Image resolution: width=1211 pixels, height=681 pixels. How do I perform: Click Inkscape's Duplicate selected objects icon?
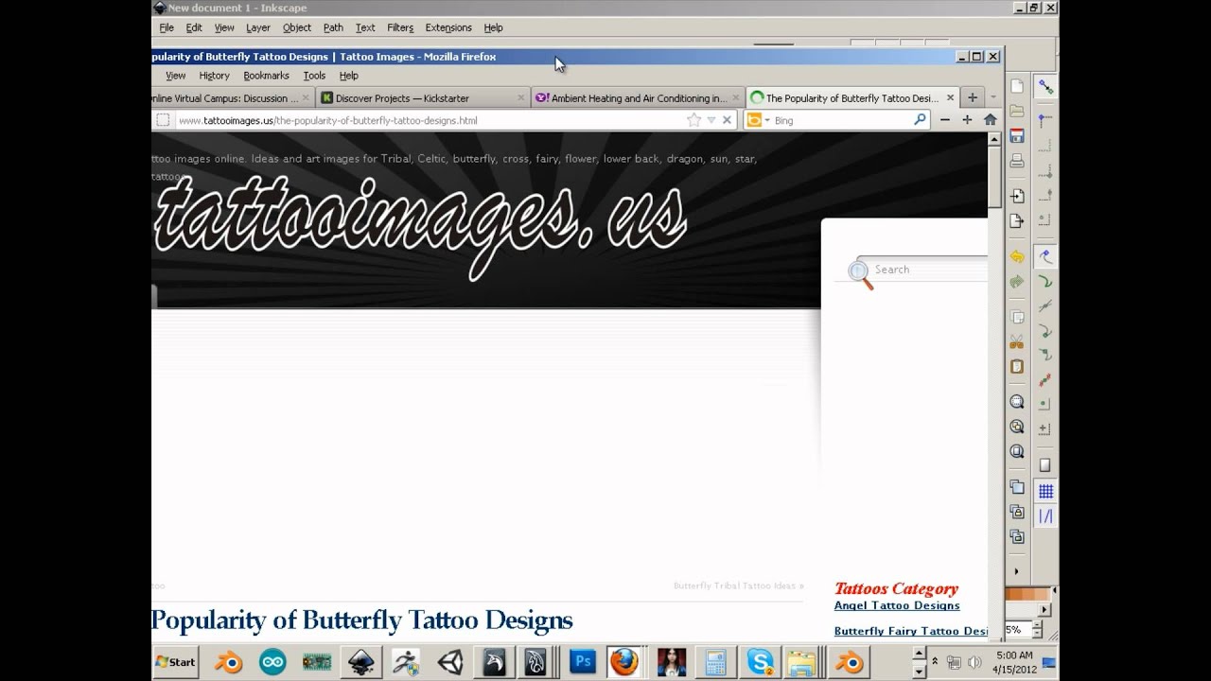click(1017, 487)
